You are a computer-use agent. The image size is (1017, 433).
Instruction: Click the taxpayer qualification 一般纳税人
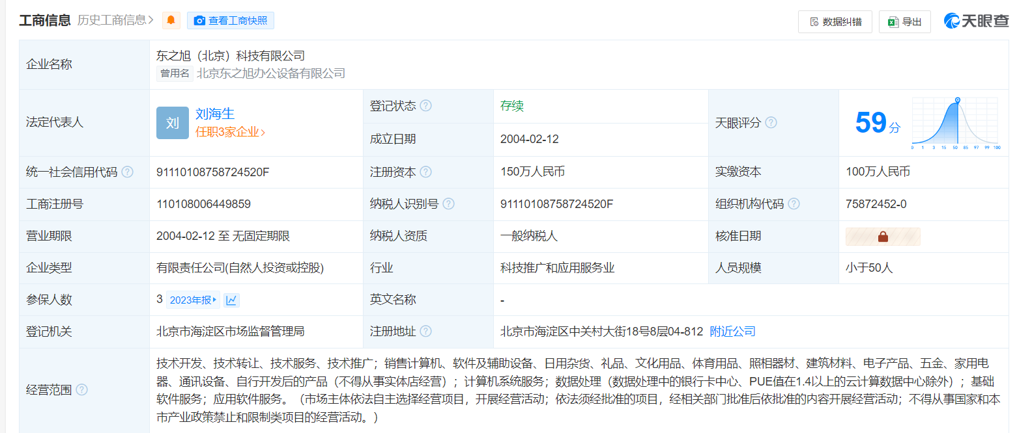point(529,236)
